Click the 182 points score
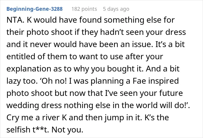Viewport: 203px width, 138px height. pos(84,9)
